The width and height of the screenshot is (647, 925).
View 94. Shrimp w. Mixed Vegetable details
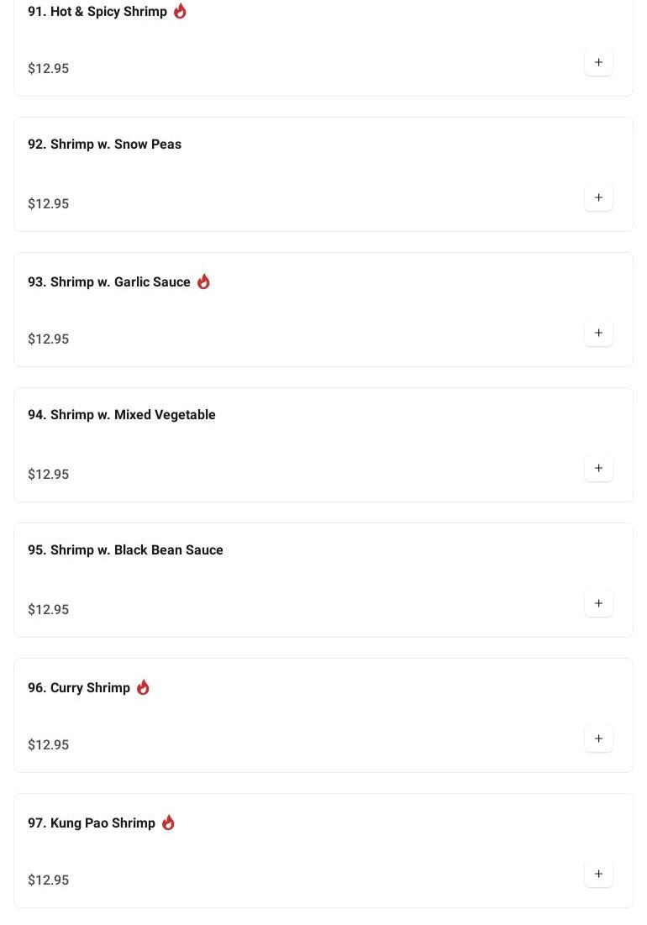point(122,415)
